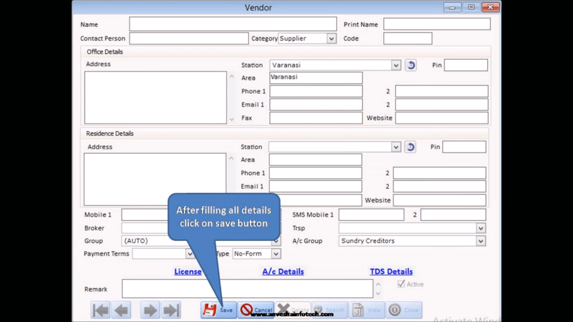Expand the Category Supplier dropdown
Image resolution: width=573 pixels, height=322 pixels.
331,39
